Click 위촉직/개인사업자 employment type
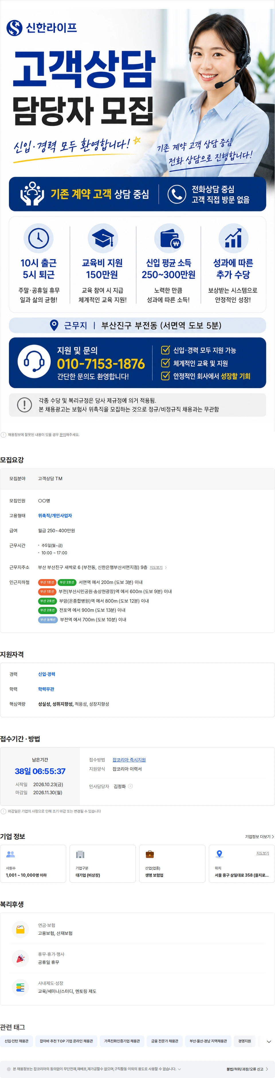 (55, 516)
